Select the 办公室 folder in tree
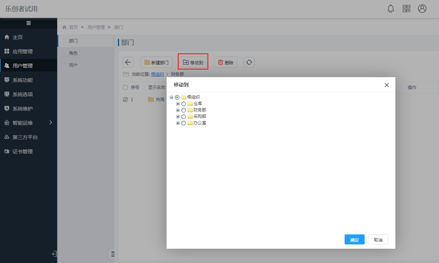Screen dimensions: 439x263 tap(199, 123)
